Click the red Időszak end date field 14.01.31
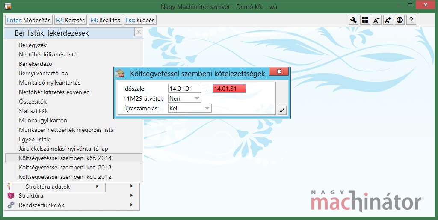The width and height of the screenshot is (438, 220). click(x=229, y=89)
